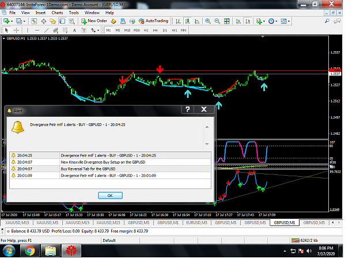Switch chart to D1 timeframe
The width and height of the screenshot is (360, 270).
point(165,30)
